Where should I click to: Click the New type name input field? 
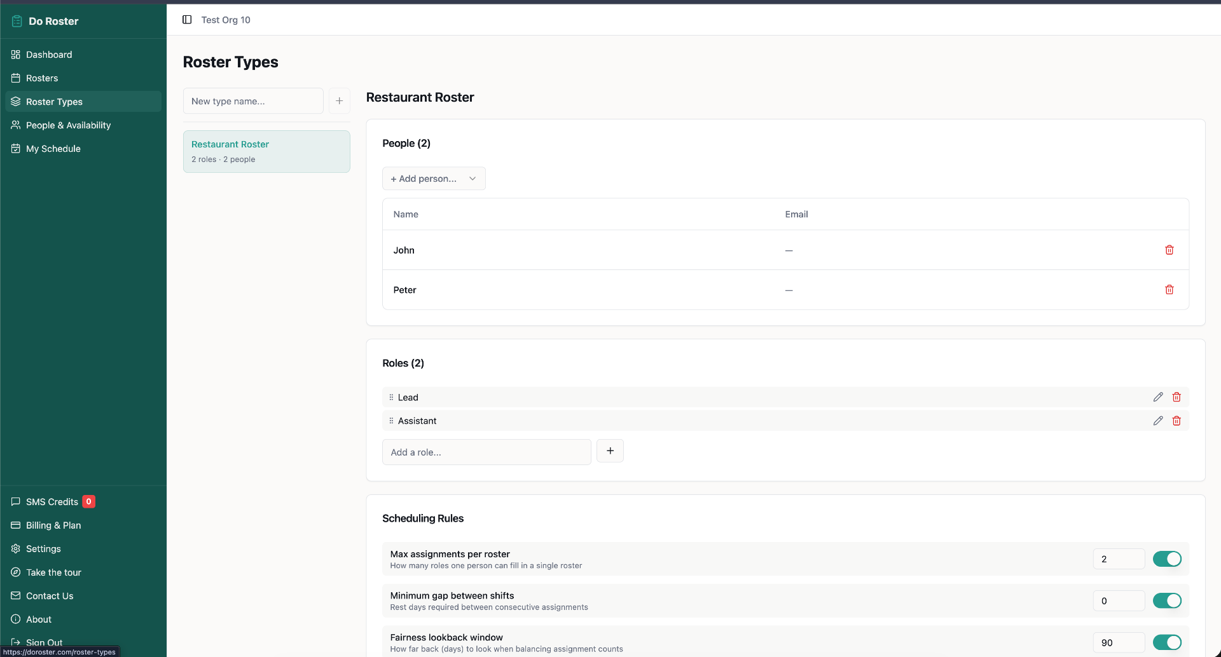click(x=253, y=101)
